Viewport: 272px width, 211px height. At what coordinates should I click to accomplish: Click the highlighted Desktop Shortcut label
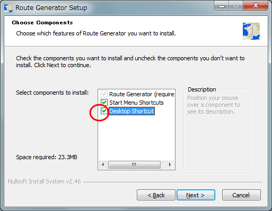pos(131,111)
